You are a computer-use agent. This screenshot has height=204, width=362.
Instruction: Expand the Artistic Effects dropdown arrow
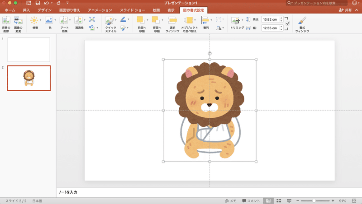70,20
